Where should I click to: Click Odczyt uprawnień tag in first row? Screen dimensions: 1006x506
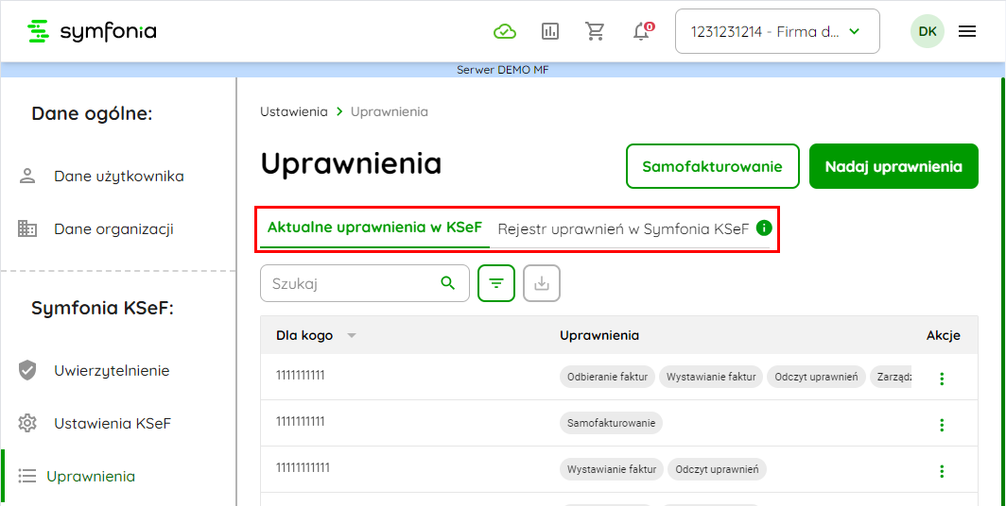(816, 378)
